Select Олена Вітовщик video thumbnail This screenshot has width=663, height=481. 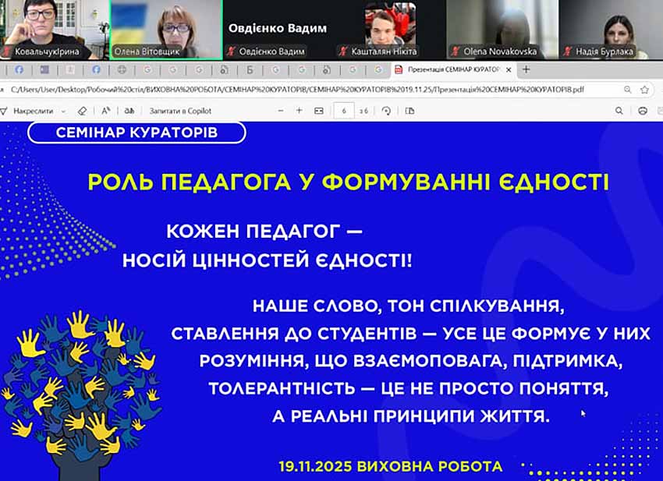click(x=165, y=30)
